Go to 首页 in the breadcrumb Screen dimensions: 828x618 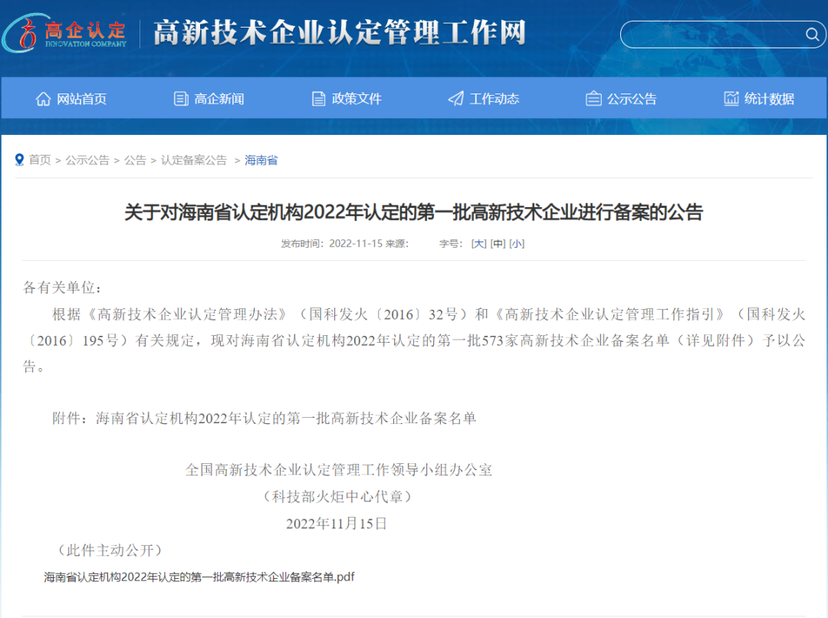(x=40, y=160)
